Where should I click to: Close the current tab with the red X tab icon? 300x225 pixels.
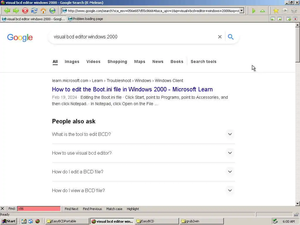[295, 19]
